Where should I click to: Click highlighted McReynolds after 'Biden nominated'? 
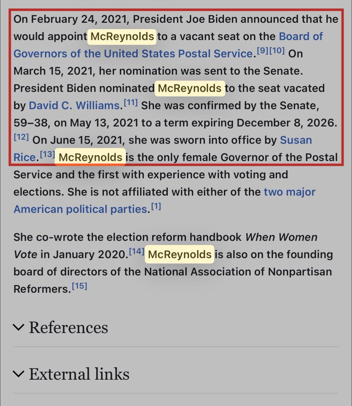coord(190,88)
